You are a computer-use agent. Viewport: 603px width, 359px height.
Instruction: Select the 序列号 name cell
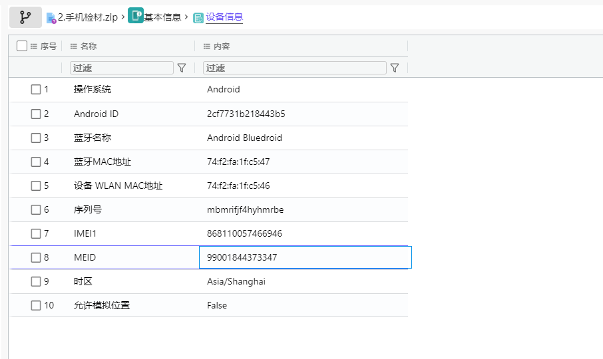coord(88,209)
